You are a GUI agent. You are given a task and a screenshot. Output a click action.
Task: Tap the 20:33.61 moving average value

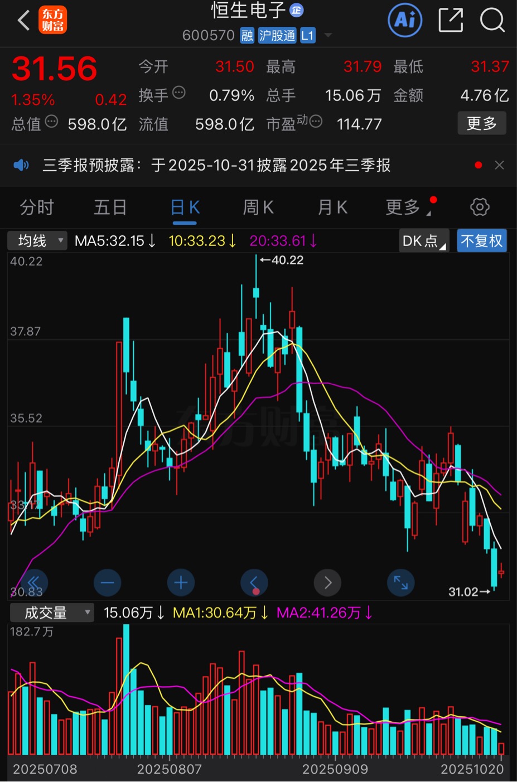[x=283, y=241]
